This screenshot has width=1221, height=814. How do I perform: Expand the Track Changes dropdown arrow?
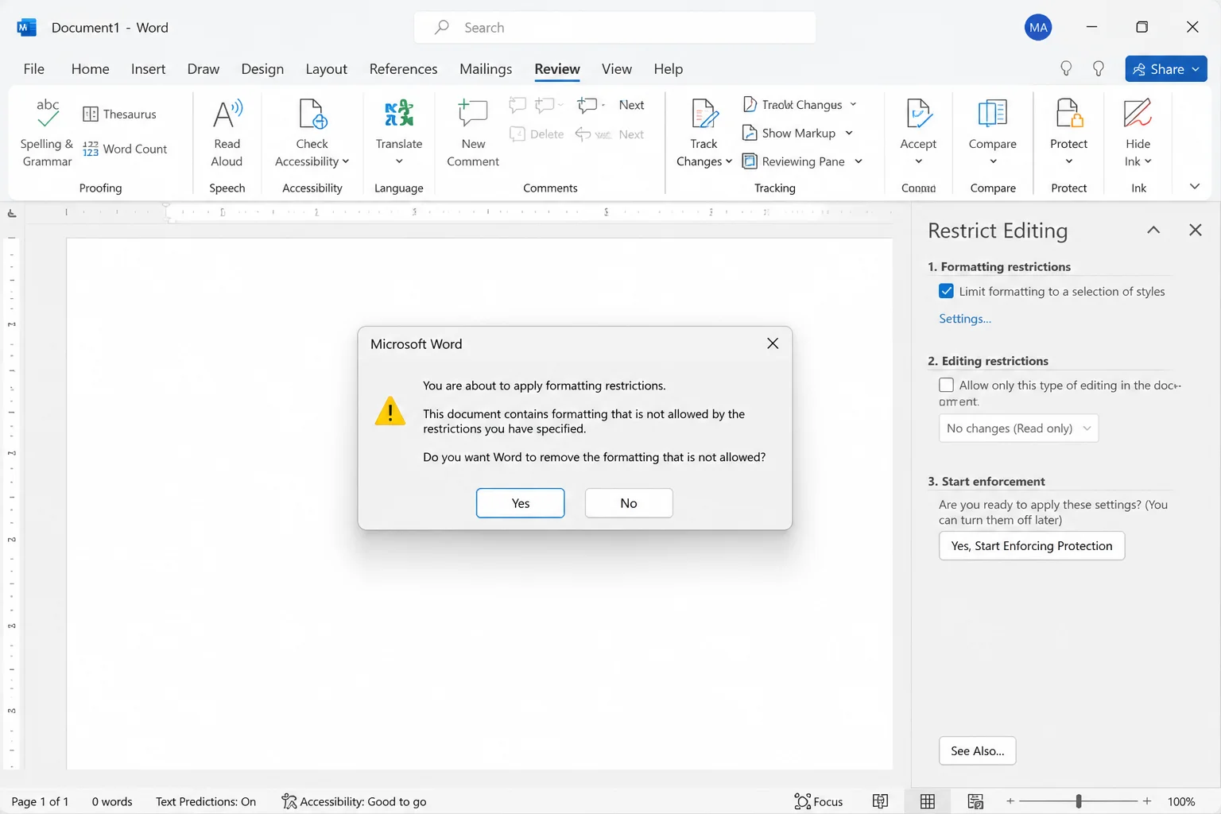point(729,161)
